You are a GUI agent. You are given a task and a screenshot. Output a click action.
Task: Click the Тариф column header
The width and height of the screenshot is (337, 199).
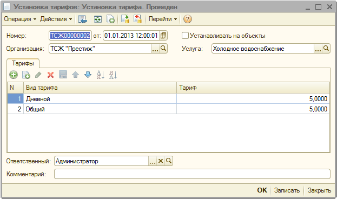pyautogui.click(x=253, y=88)
